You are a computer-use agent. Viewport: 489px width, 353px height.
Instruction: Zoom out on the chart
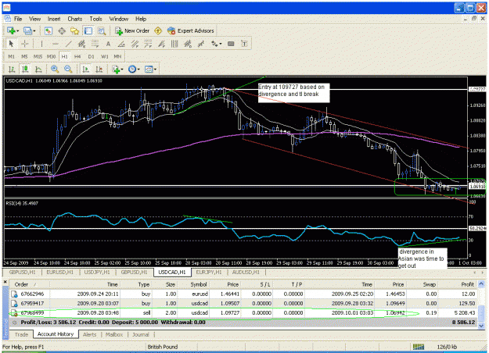pyautogui.click(x=68, y=69)
